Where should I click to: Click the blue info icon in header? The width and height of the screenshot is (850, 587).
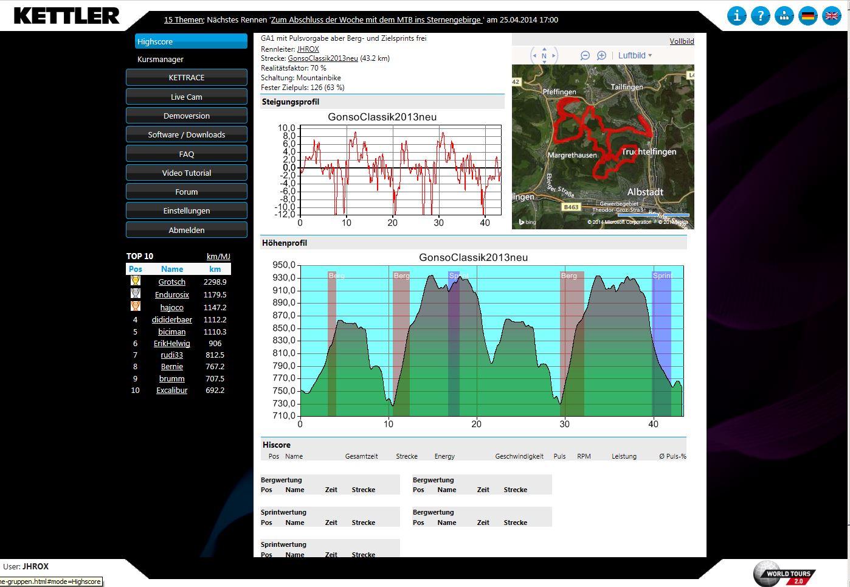click(x=736, y=16)
